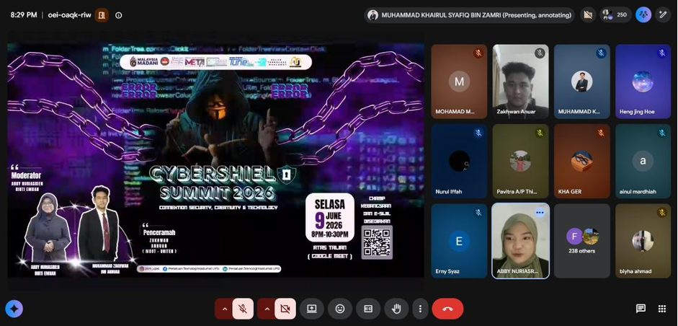Select Zakhwan Anuar video tile
Viewport: 678px width, 326px height.
coord(521,81)
